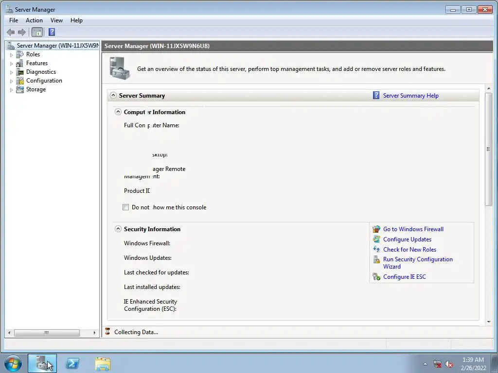Viewport: 498px width, 373px height.
Task: Click the Server Summary Help question icon
Action: 376,96
